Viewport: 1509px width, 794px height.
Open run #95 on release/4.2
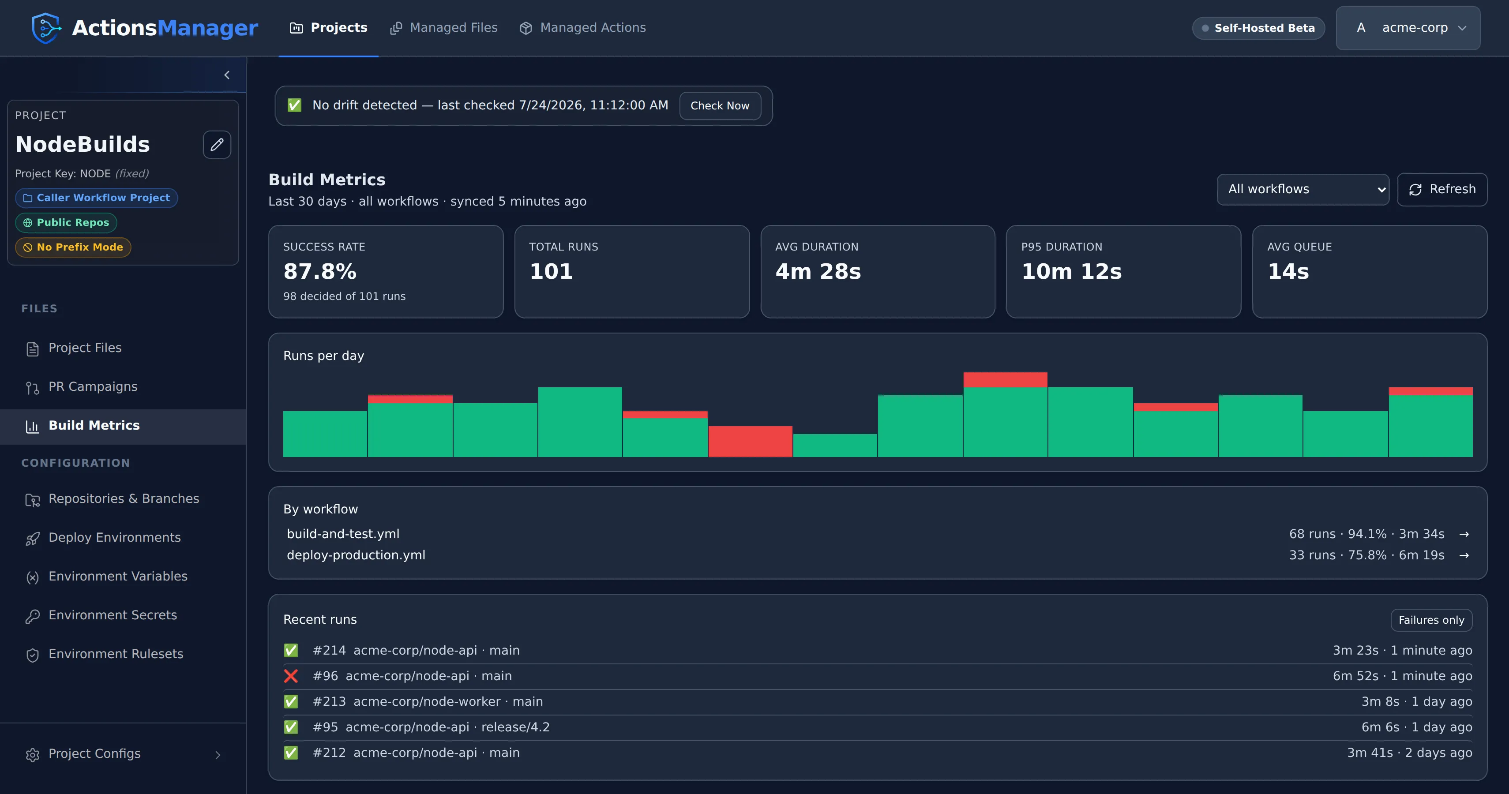878,727
